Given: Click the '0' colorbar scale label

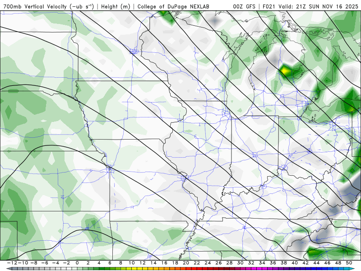Looking at the screenshot, I should click(x=77, y=263).
